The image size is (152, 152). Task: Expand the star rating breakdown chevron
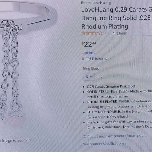pyautogui.click(x=106, y=33)
